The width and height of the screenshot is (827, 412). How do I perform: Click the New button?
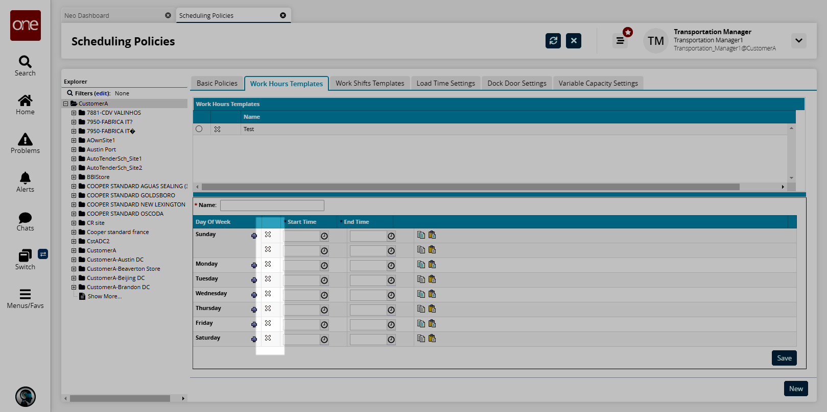point(795,389)
